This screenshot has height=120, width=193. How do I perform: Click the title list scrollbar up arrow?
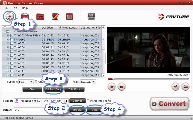[103, 27]
